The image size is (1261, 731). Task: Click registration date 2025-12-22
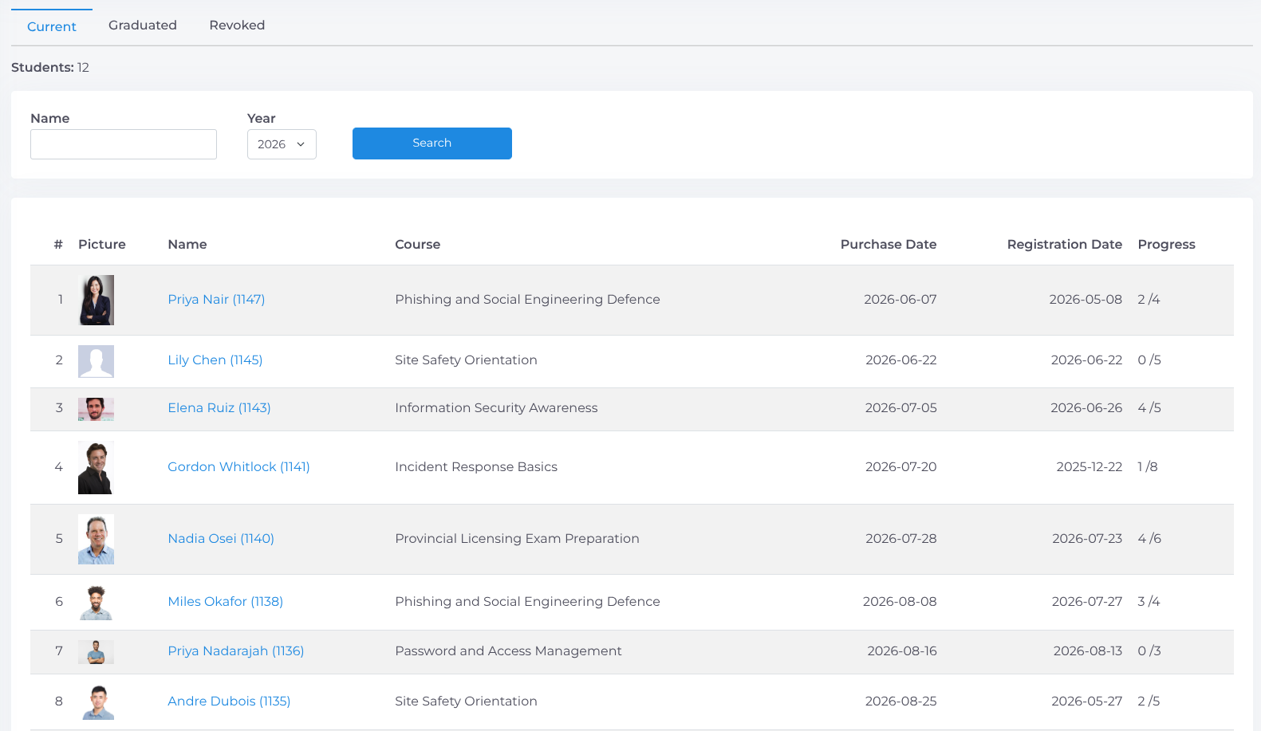(x=1090, y=467)
